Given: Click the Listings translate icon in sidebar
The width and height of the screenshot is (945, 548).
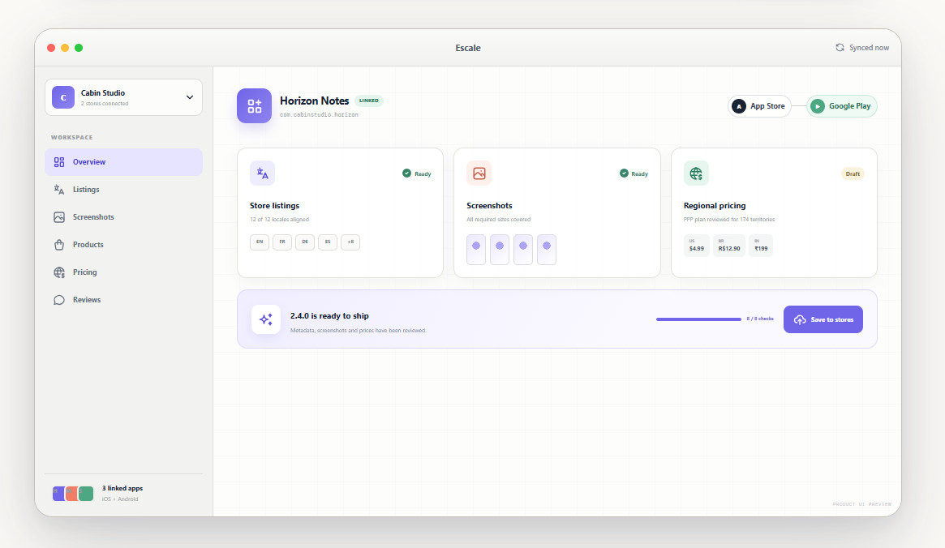Looking at the screenshot, I should click(59, 190).
